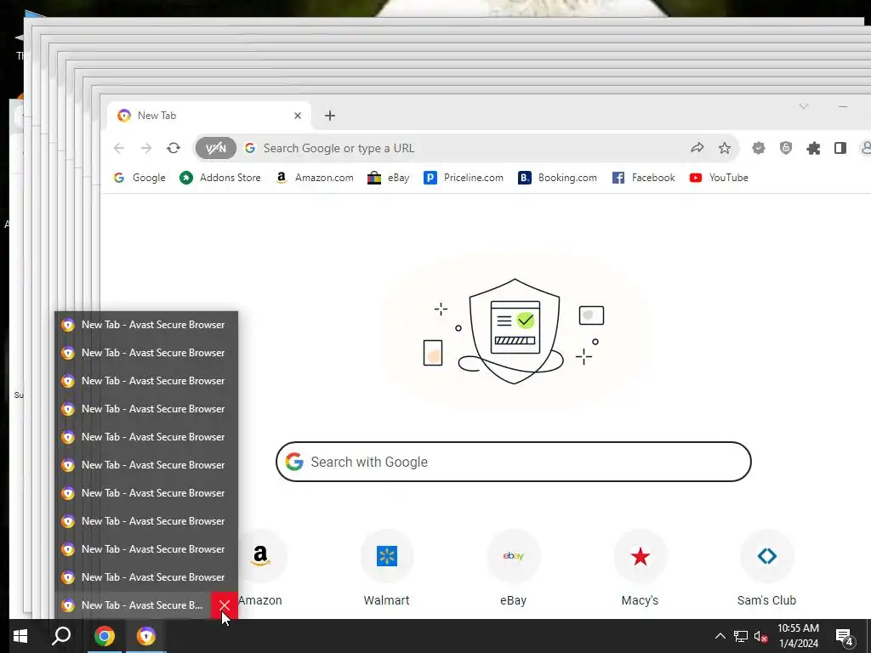Open the Extensions puzzle piece icon
Viewport: 871px width, 653px height.
click(x=813, y=148)
